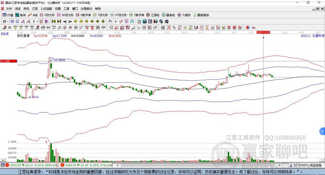Image resolution: width=325 pixels, height=175 pixels.
Task: Click the n² grid tool icon
Action: pyautogui.click(x=54, y=27)
